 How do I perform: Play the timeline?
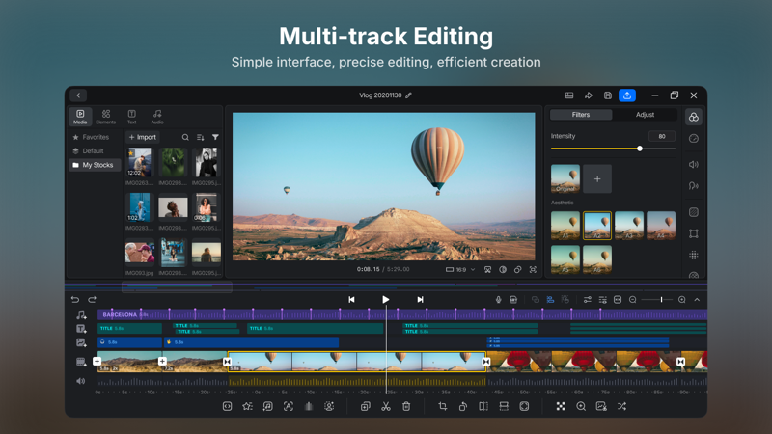click(x=385, y=299)
